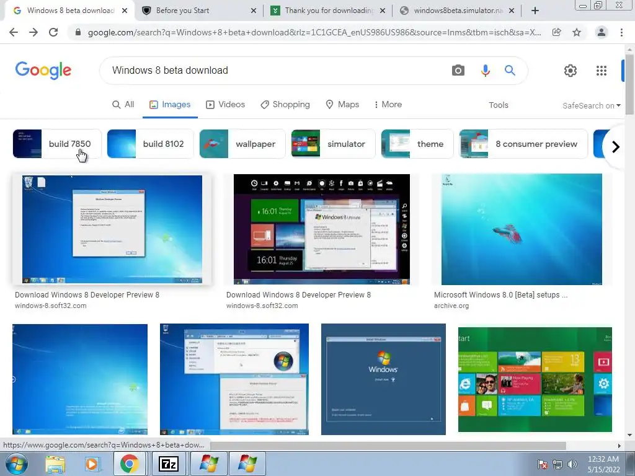Image resolution: width=635 pixels, height=476 pixels.
Task: Open the Windows Start orb
Action: point(17,464)
